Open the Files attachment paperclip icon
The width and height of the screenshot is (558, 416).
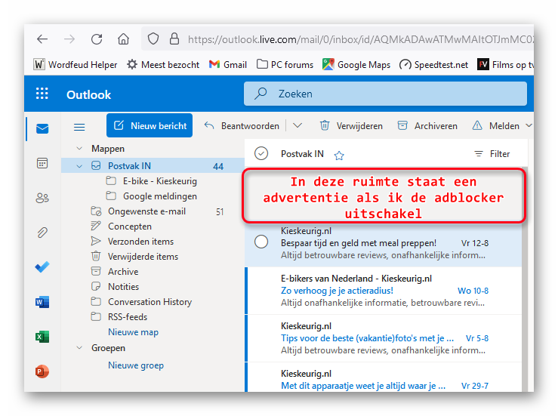pos(42,233)
